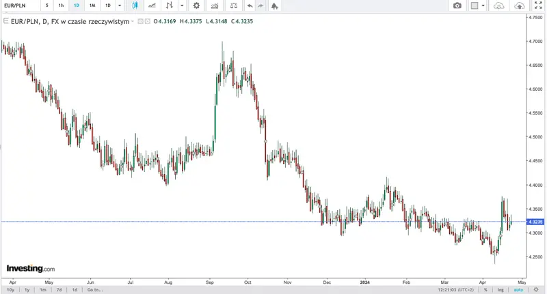Click the high value H4.3375
The height and width of the screenshot is (294, 547).
(x=191, y=21)
